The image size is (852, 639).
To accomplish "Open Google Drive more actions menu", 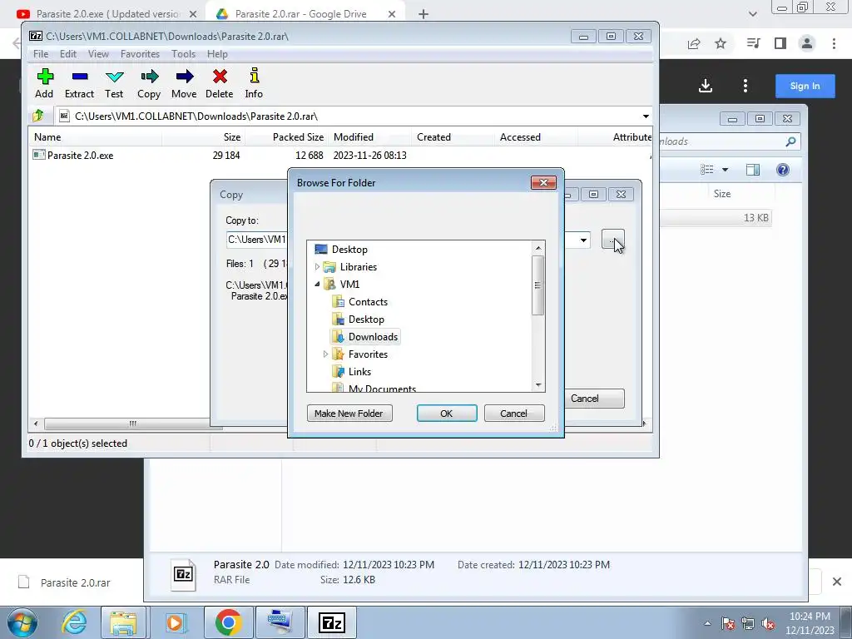I will coord(745,86).
